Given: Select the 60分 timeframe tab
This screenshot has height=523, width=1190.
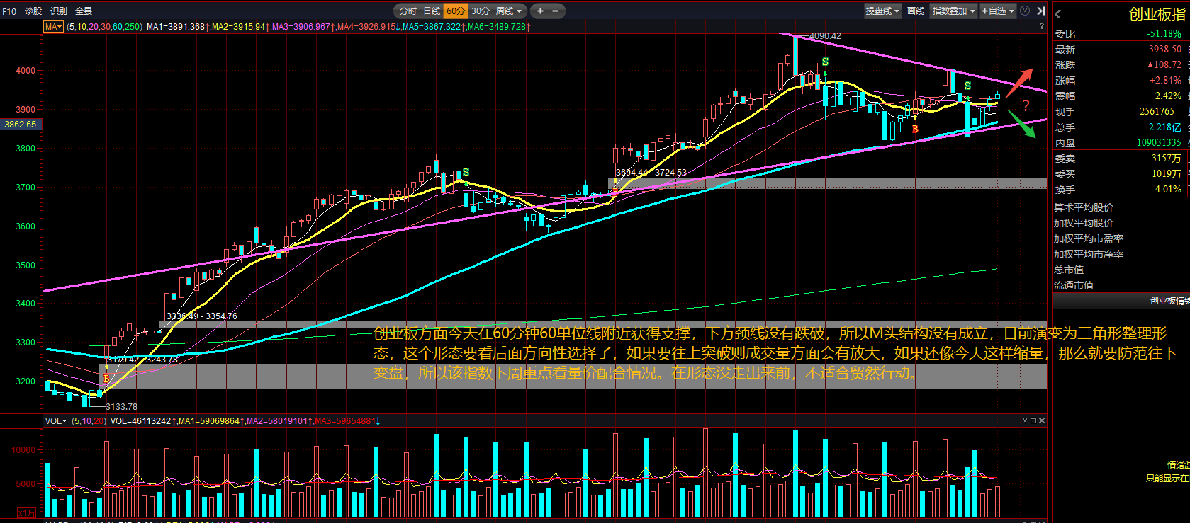Looking at the screenshot, I should [456, 11].
